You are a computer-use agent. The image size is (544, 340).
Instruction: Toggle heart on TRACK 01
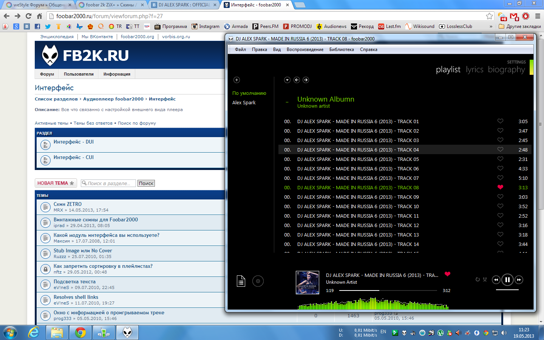click(500, 121)
